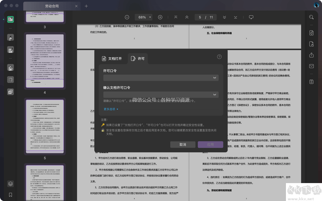This screenshot has height=201, width=322.
Task: Reveal the 许可口令 password text
Action: (214, 78)
